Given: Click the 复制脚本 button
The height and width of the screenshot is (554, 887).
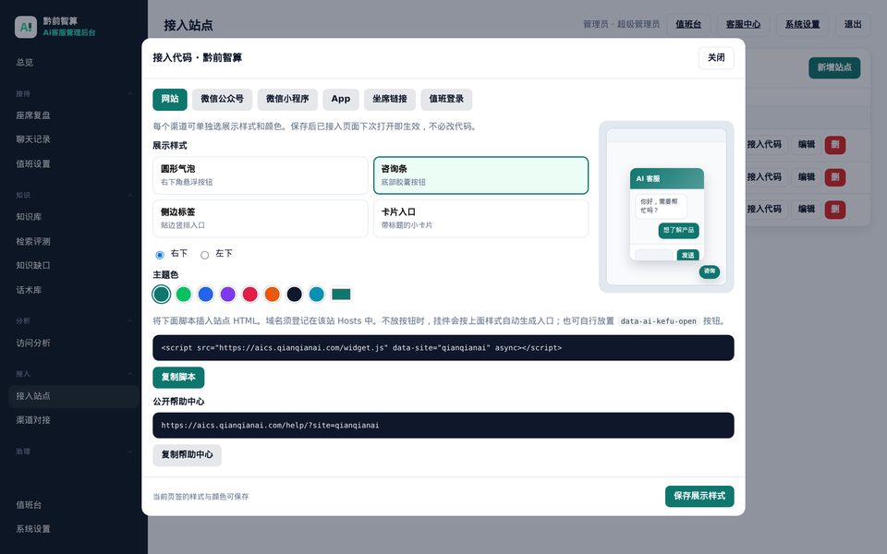Looking at the screenshot, I should coord(178,377).
